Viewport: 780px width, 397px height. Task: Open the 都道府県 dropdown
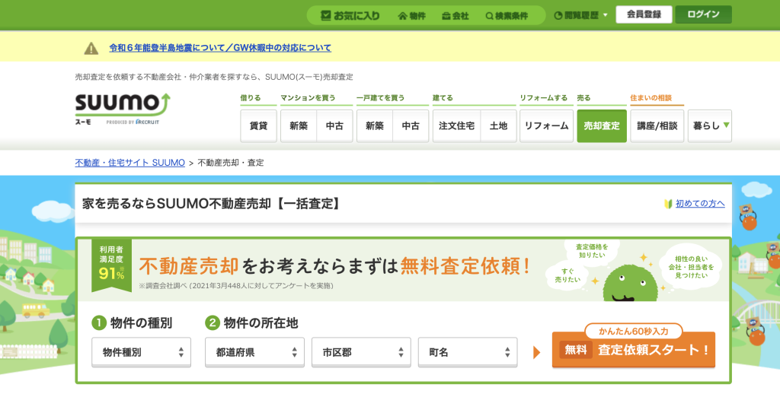tap(254, 352)
